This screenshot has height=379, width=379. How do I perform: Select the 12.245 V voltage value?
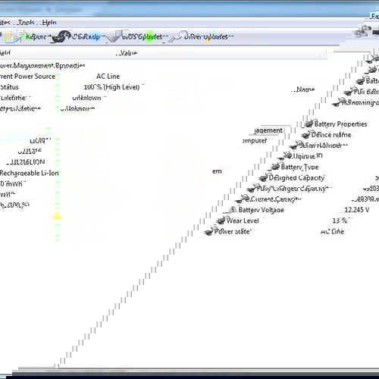point(357,210)
